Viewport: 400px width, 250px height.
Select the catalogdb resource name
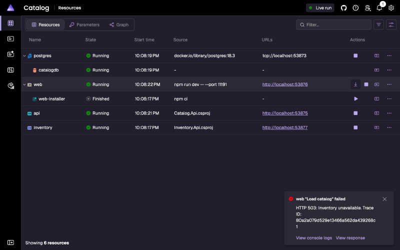[48, 70]
